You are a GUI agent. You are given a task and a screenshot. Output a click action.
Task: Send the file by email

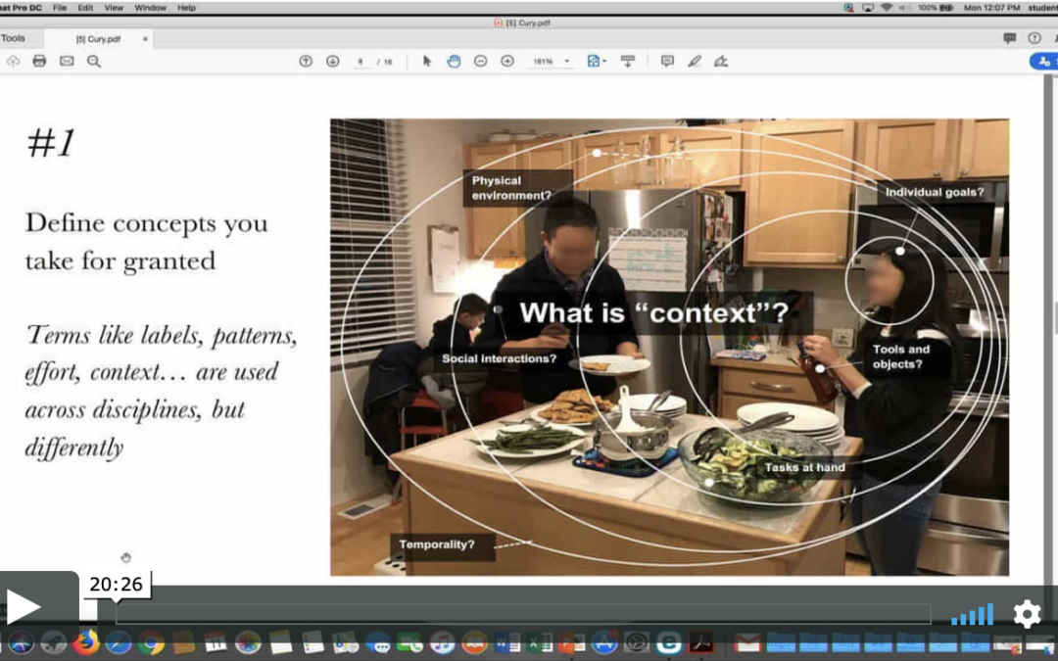pyautogui.click(x=67, y=62)
